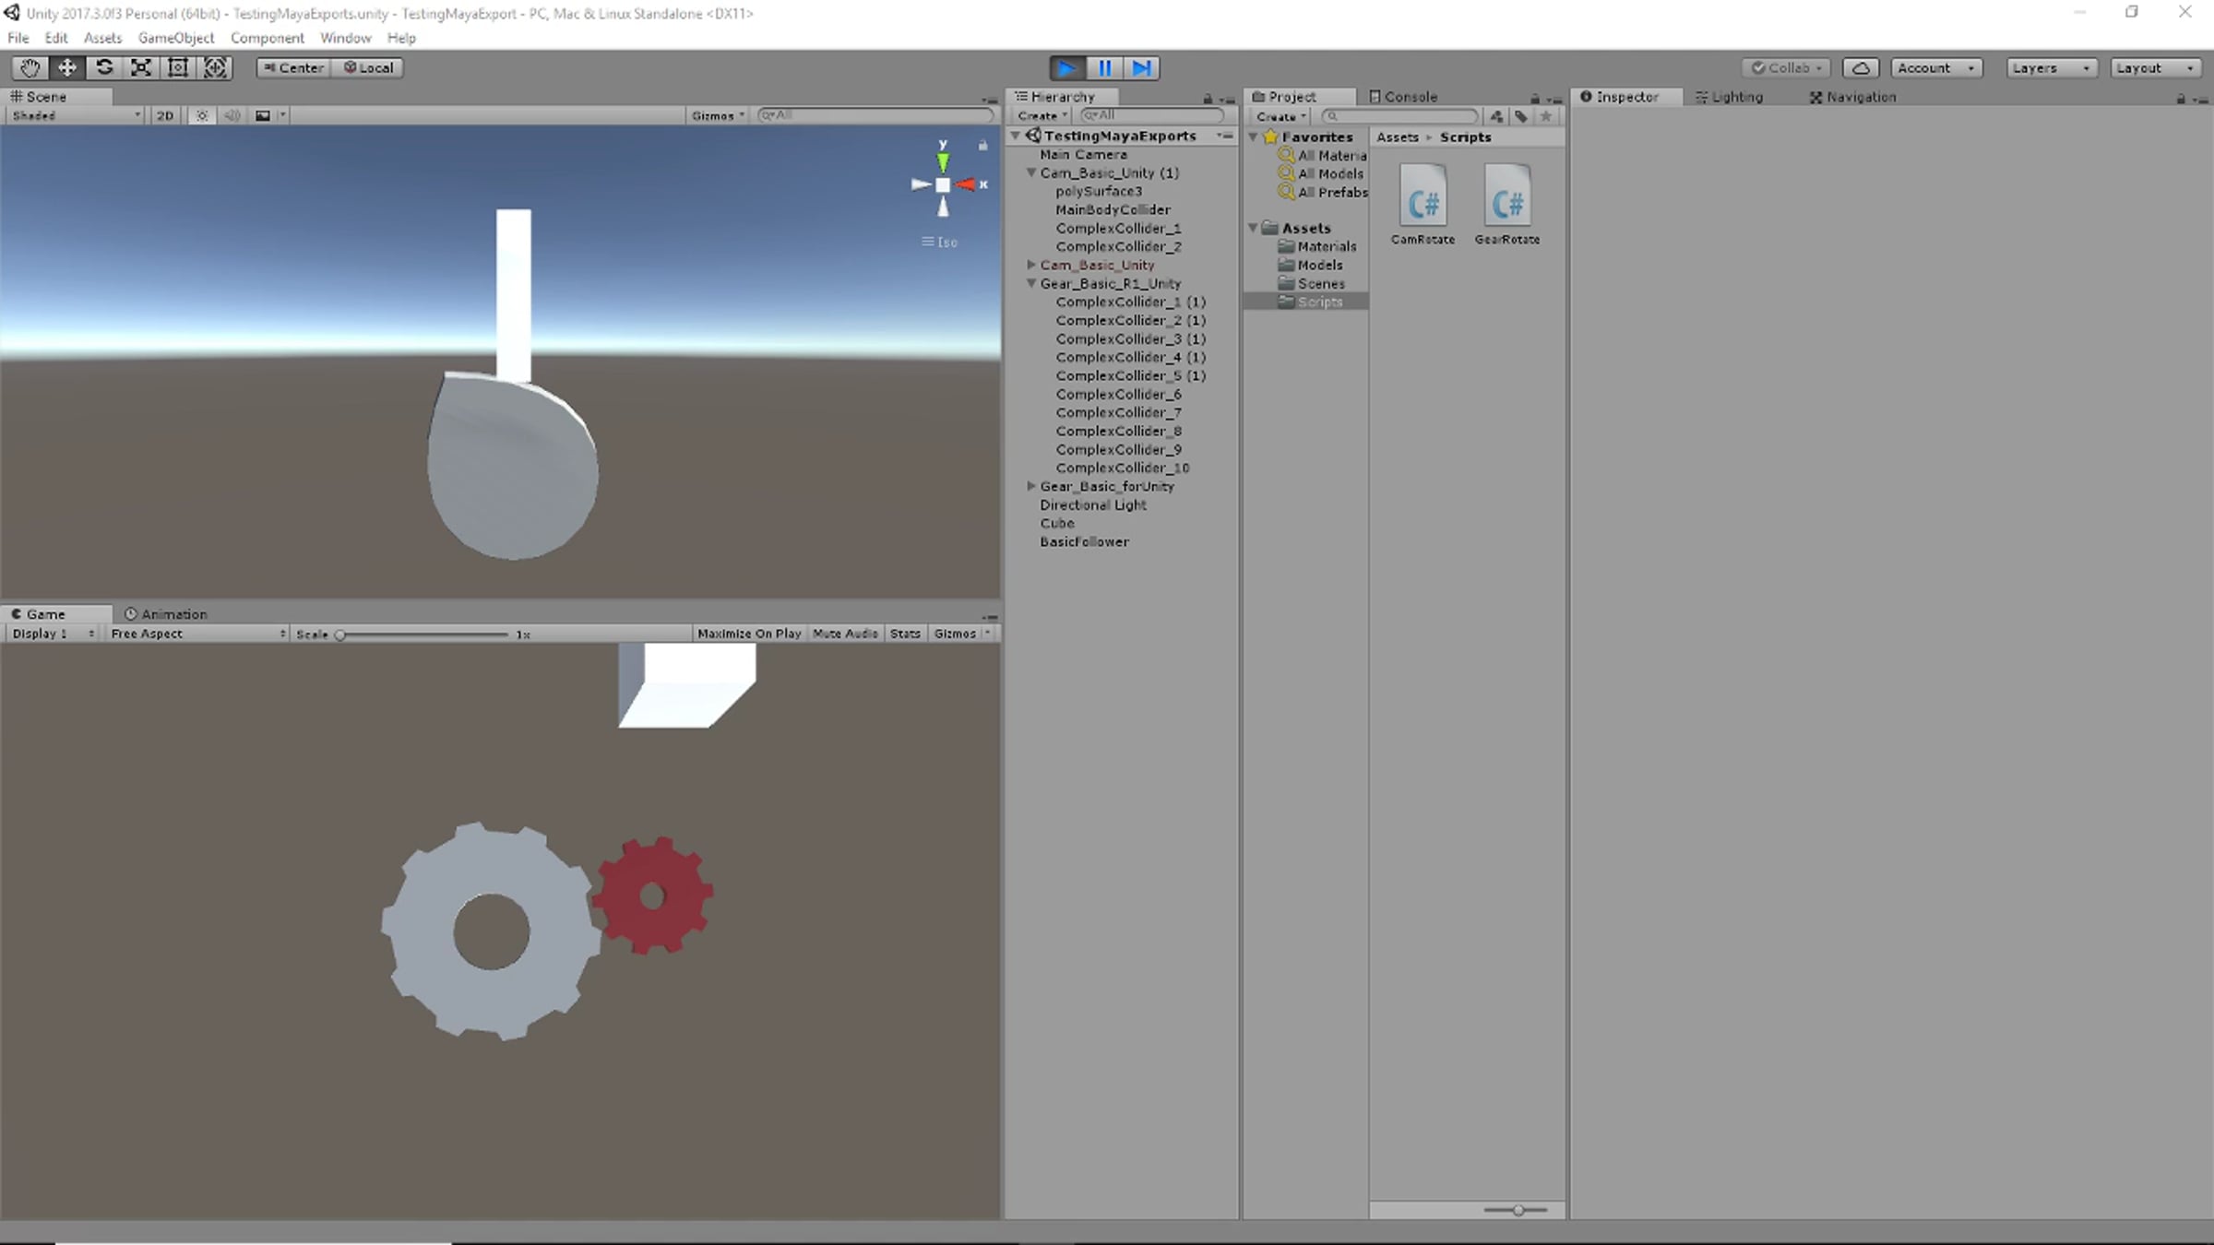Image resolution: width=2214 pixels, height=1245 pixels.
Task: Search by type icon in Project panel
Action: (1496, 116)
